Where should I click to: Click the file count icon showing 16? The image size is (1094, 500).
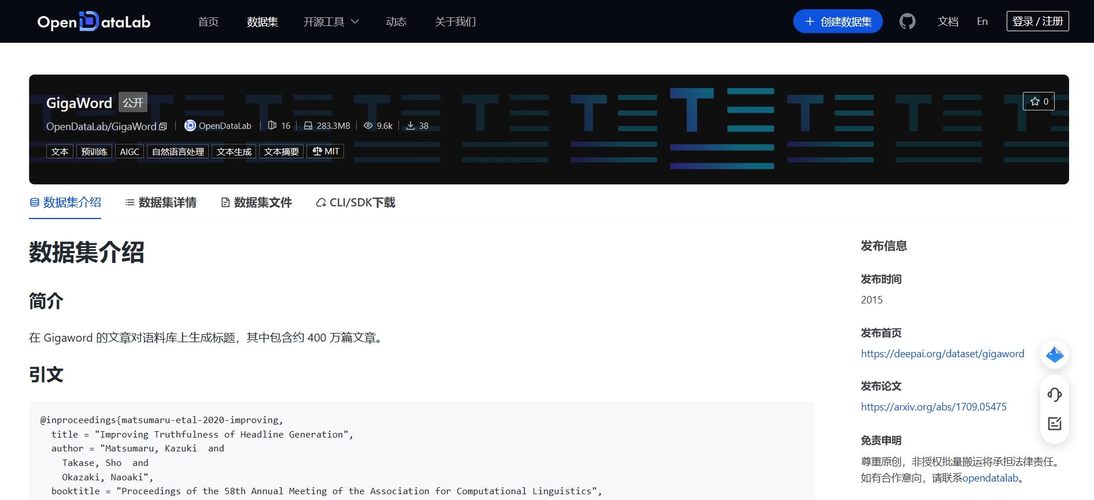[272, 125]
